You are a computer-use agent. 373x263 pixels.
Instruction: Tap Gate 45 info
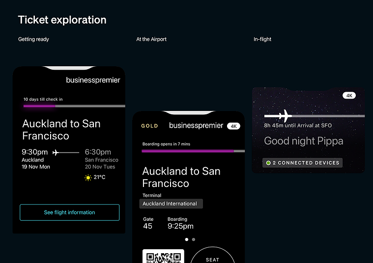pyautogui.click(x=148, y=223)
